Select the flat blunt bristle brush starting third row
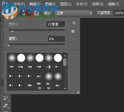 click(x=12, y=76)
